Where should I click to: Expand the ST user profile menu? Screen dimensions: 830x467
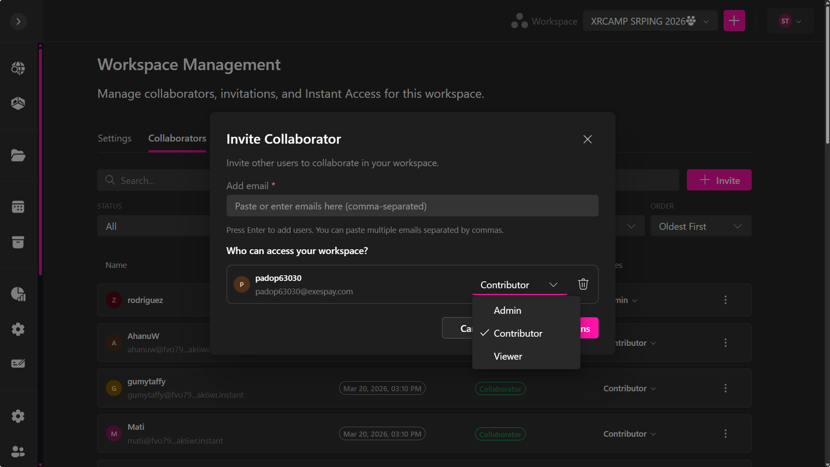[x=790, y=21]
